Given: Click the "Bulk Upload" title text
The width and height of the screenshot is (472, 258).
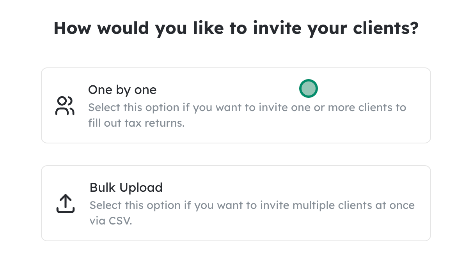Looking at the screenshot, I should [126, 187].
